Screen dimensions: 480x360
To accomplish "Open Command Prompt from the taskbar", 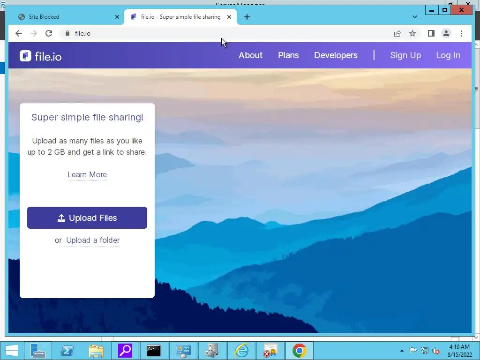I will (x=154, y=351).
